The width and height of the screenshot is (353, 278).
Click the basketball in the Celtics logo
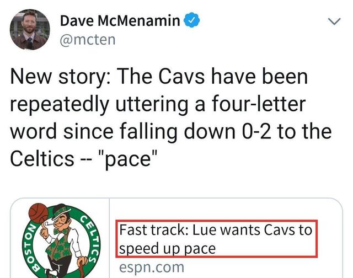[38, 213]
